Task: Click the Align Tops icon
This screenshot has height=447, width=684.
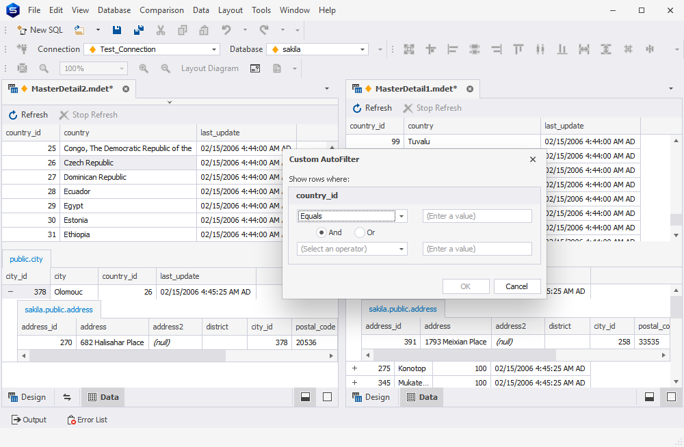Action: 518,49
